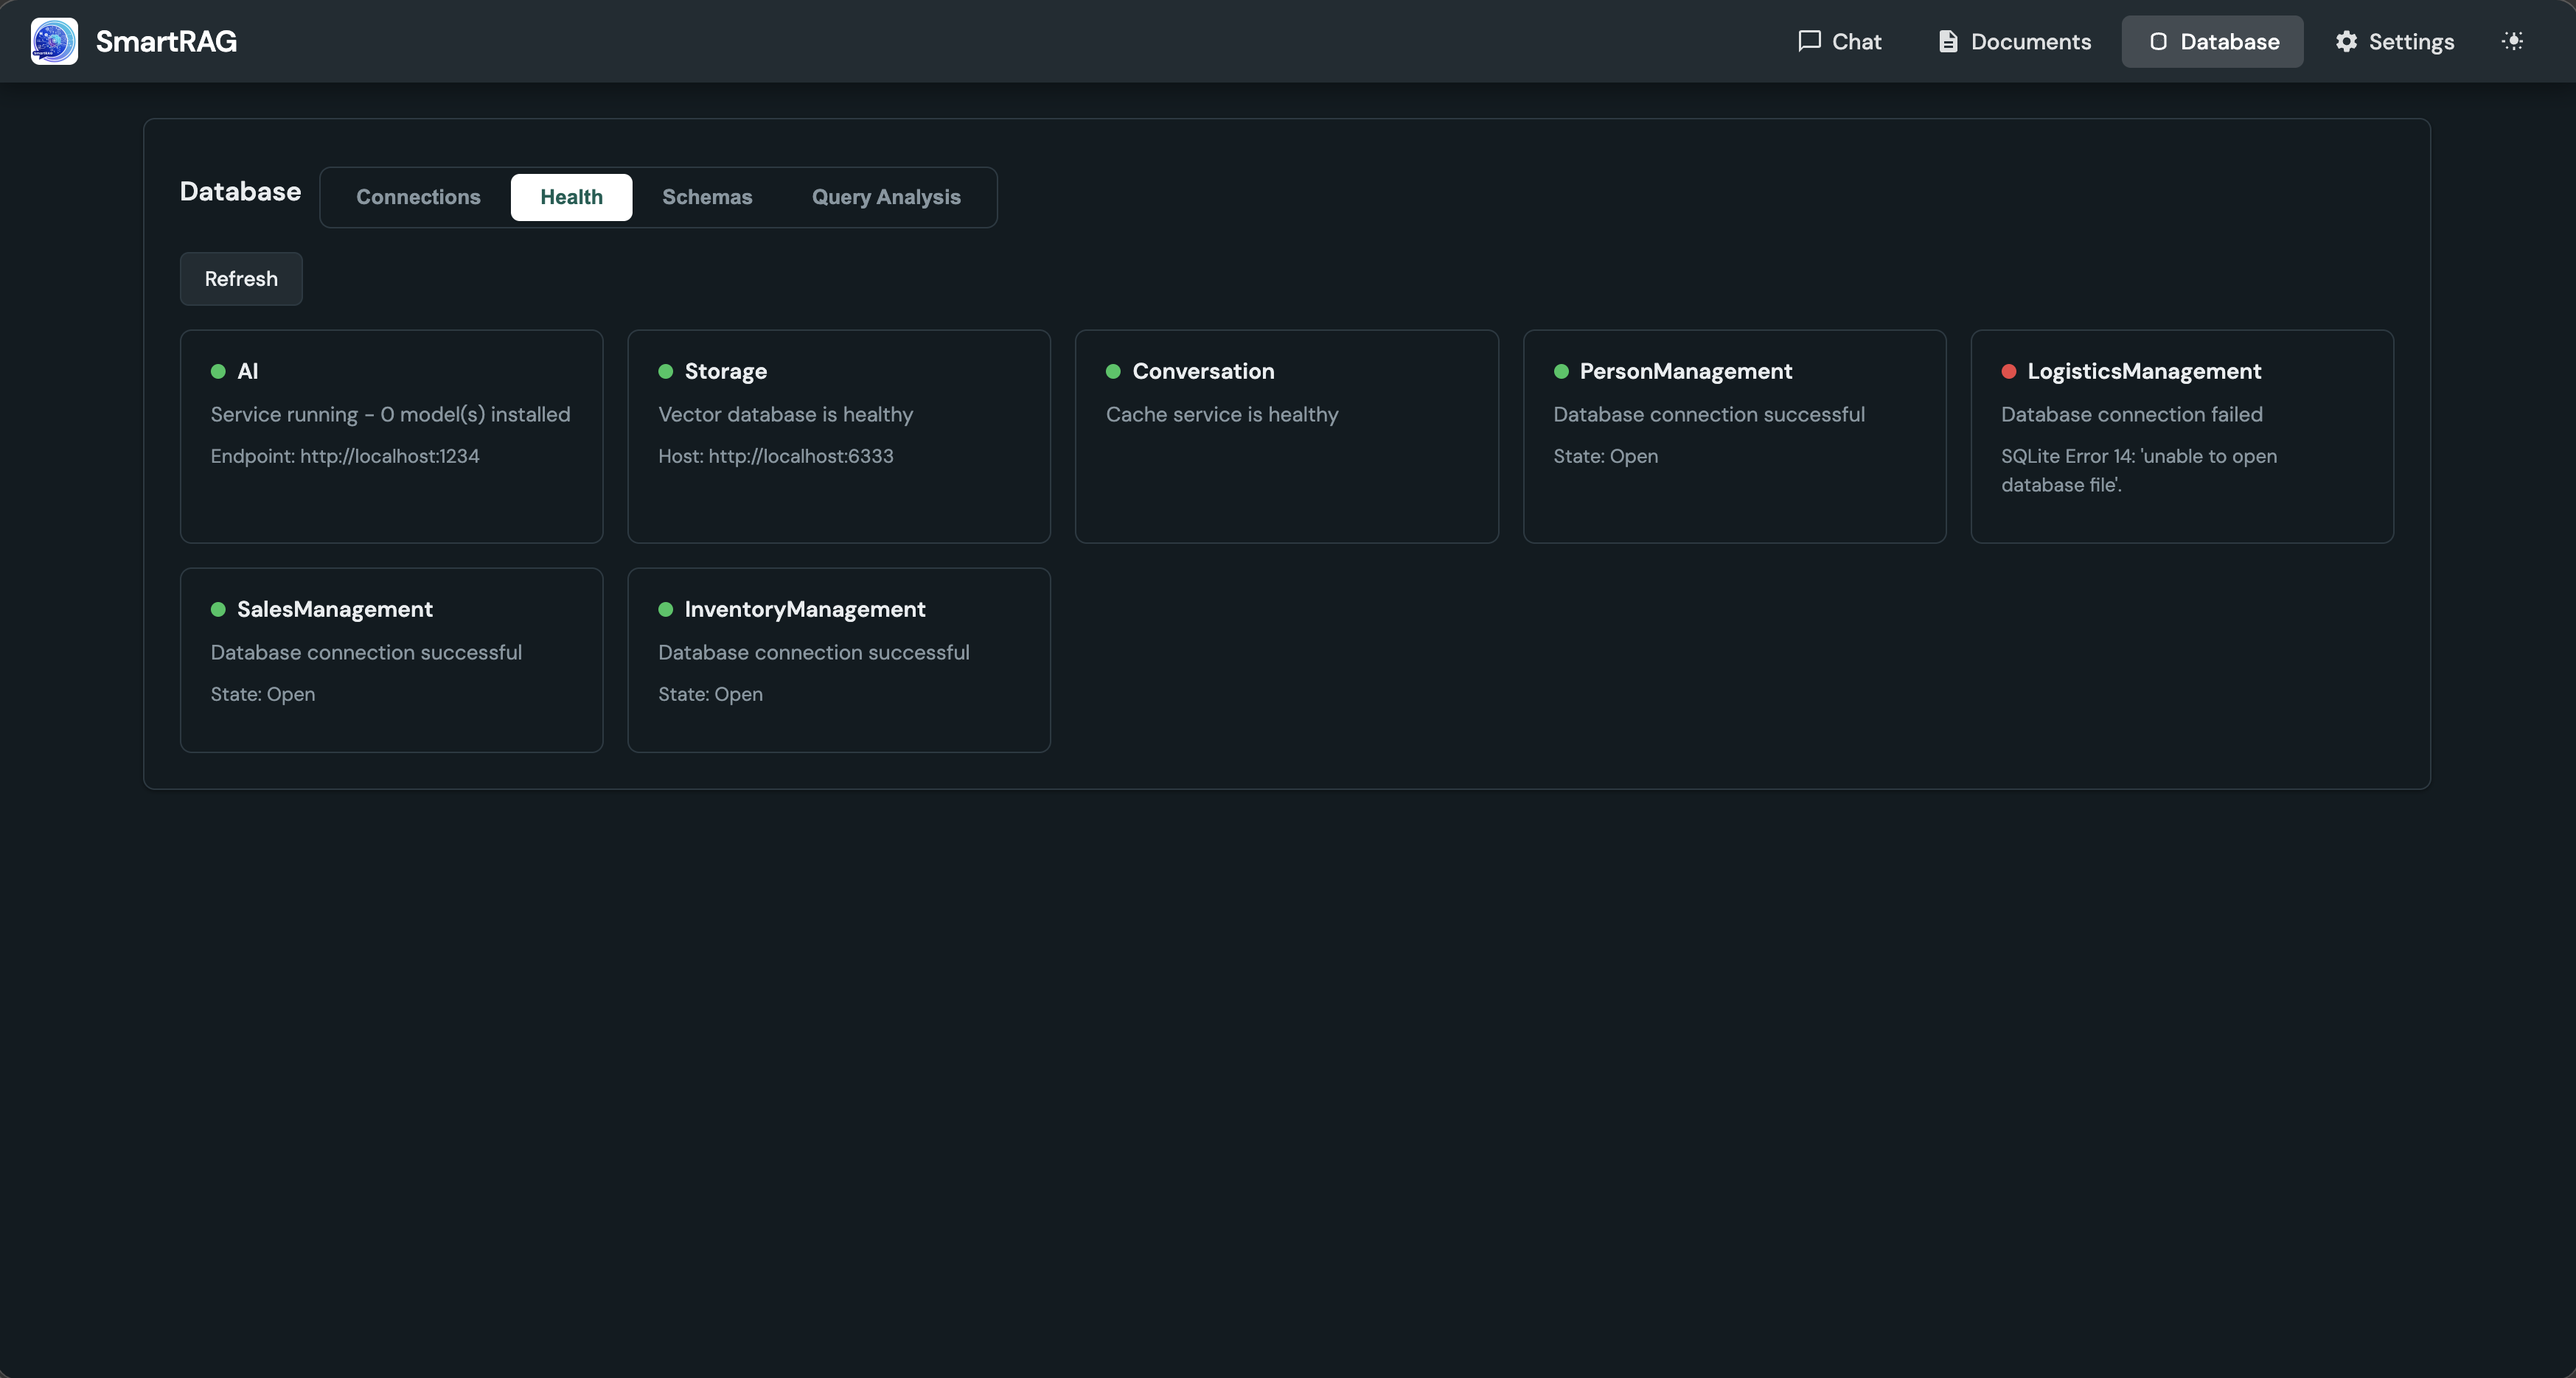Click the green status dot for PersonManagement
The height and width of the screenshot is (1378, 2576).
click(1561, 371)
